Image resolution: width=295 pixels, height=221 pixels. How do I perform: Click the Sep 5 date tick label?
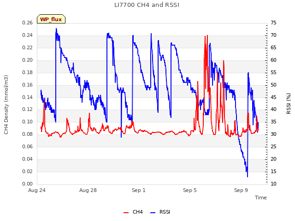tap(189, 190)
